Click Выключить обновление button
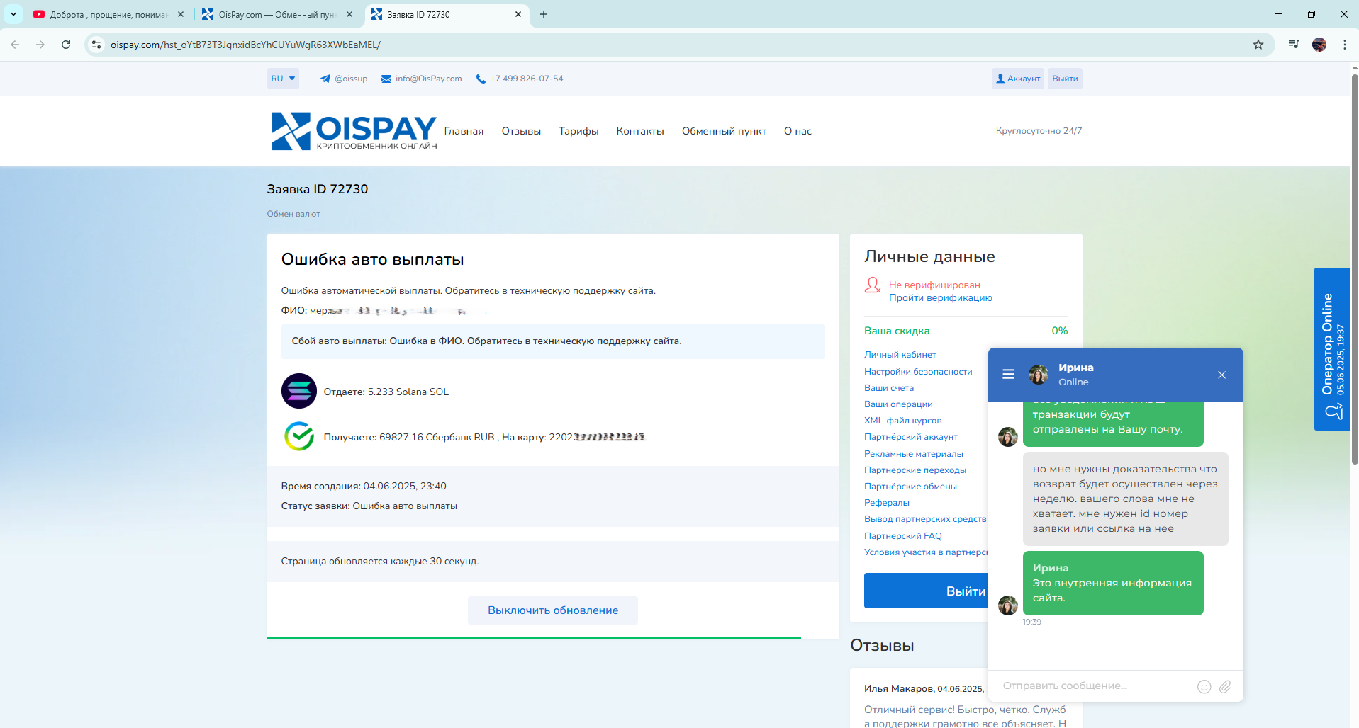Viewport: 1359px width, 728px height. click(553, 610)
